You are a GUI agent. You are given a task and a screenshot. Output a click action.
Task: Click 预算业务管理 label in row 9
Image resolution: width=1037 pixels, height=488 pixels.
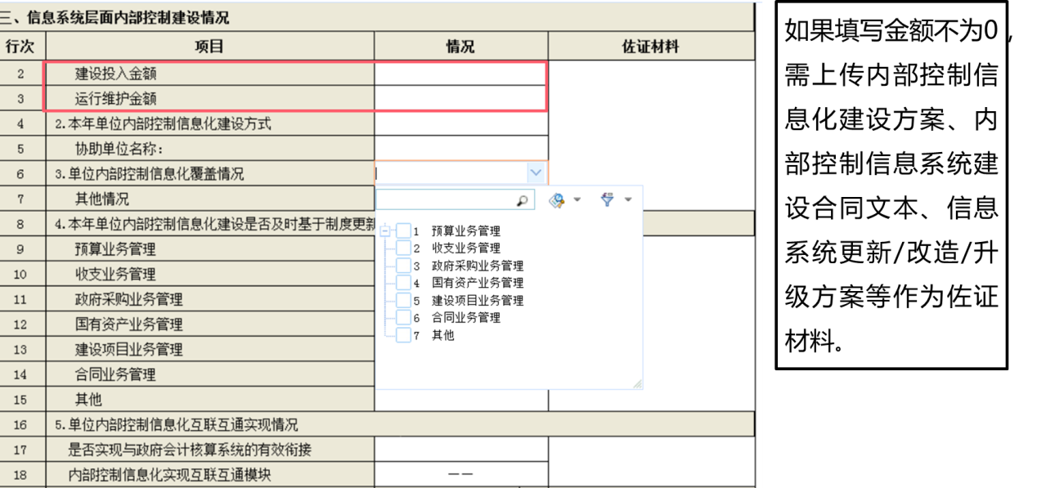[x=115, y=249]
